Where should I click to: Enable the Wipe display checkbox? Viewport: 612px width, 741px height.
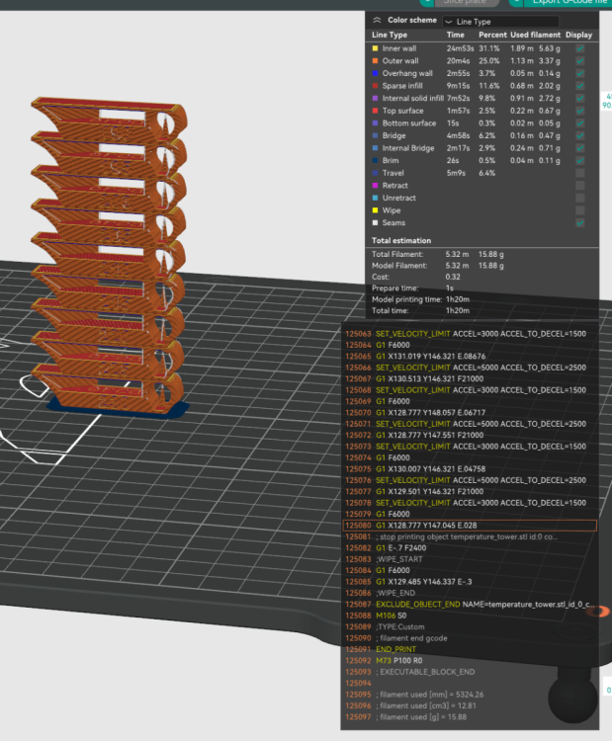579,210
